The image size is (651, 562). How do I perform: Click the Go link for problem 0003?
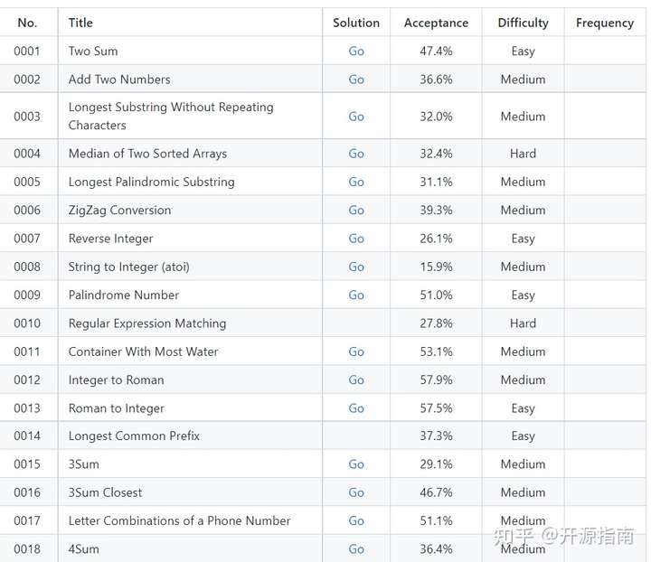pyautogui.click(x=356, y=117)
